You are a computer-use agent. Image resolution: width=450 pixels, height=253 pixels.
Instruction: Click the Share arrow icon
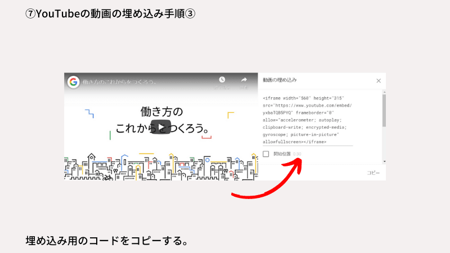coord(244,79)
